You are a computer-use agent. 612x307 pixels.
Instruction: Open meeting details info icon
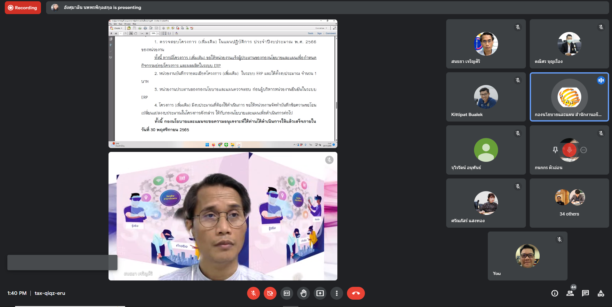pyautogui.click(x=555, y=293)
